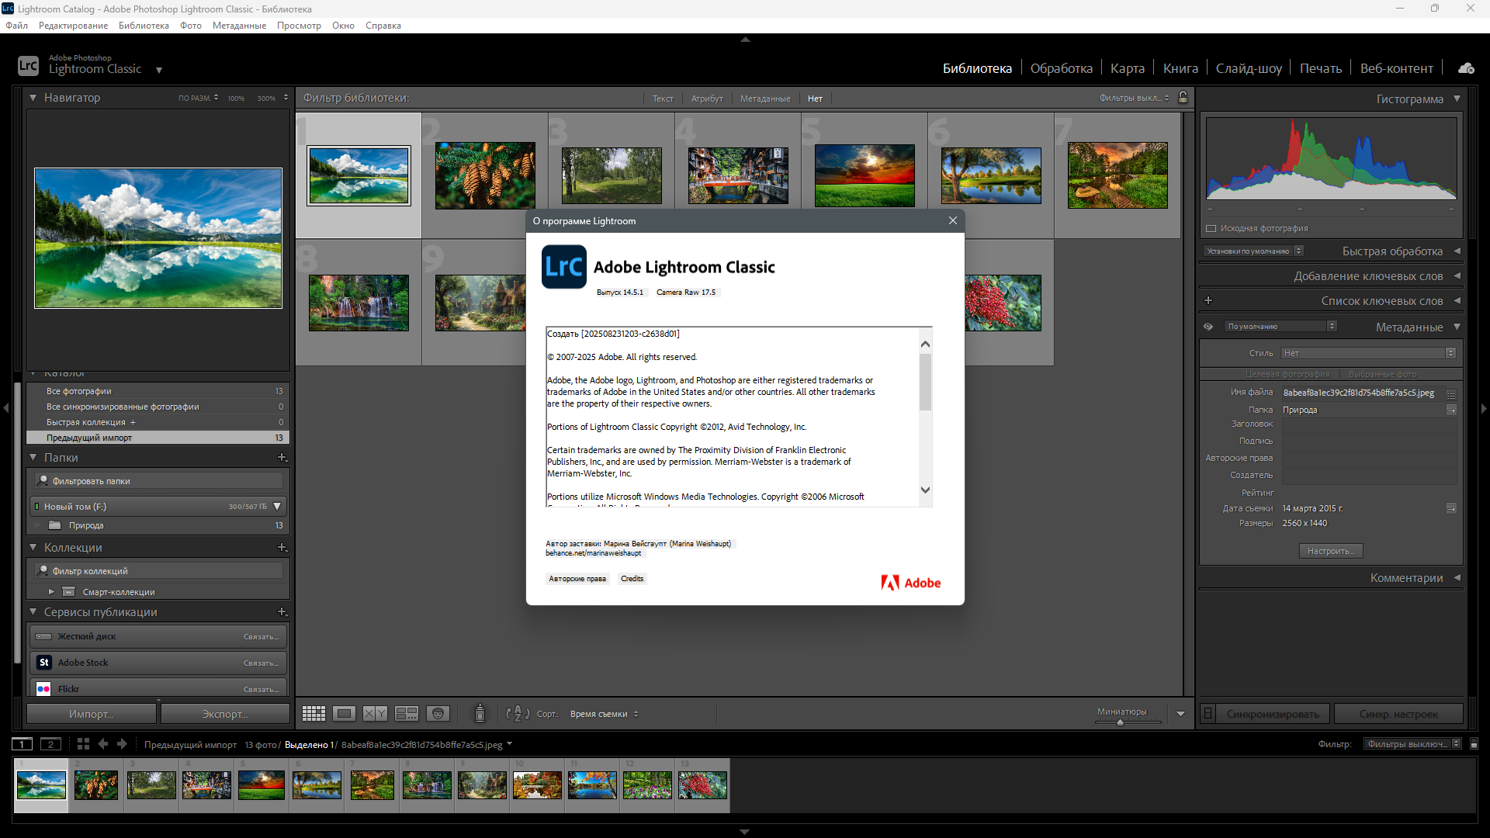
Task: Toggle the A-Z sort direction icon
Action: 518,713
